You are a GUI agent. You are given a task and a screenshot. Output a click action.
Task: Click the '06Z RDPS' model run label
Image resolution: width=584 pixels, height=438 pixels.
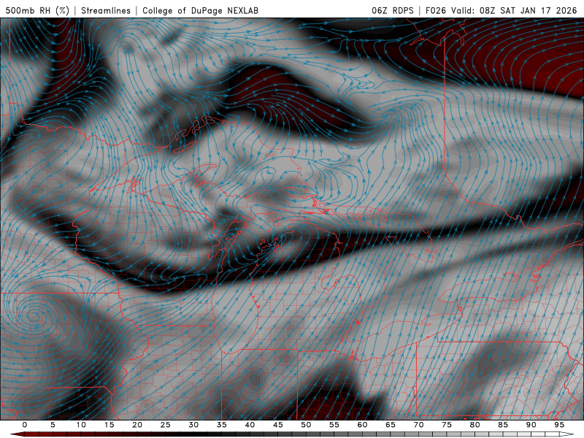(393, 10)
